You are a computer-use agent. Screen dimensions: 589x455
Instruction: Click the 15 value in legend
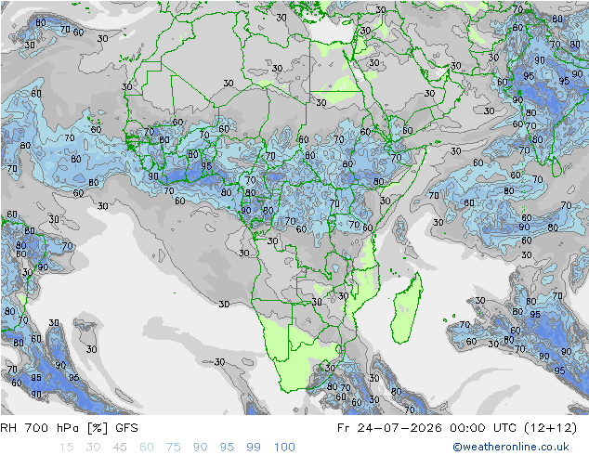pos(66,447)
